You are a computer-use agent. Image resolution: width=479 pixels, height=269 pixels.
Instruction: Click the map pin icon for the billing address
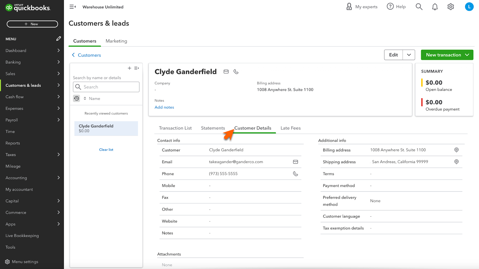456,150
